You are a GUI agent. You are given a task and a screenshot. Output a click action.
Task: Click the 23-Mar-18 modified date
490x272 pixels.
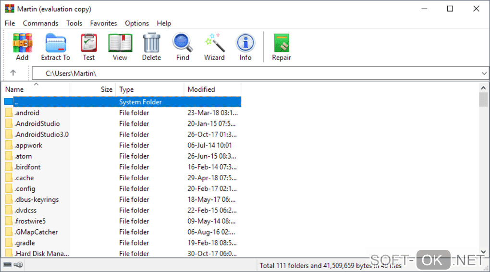212,112
